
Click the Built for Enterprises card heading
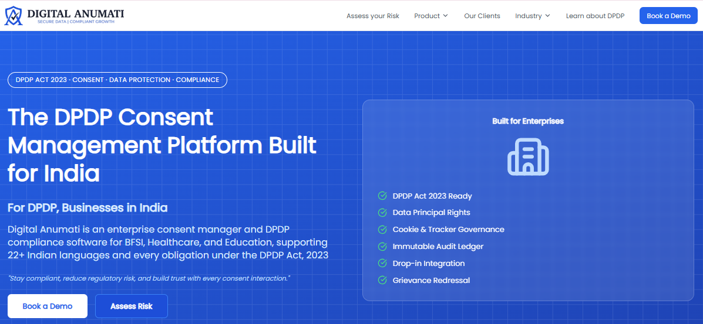pyautogui.click(x=528, y=121)
